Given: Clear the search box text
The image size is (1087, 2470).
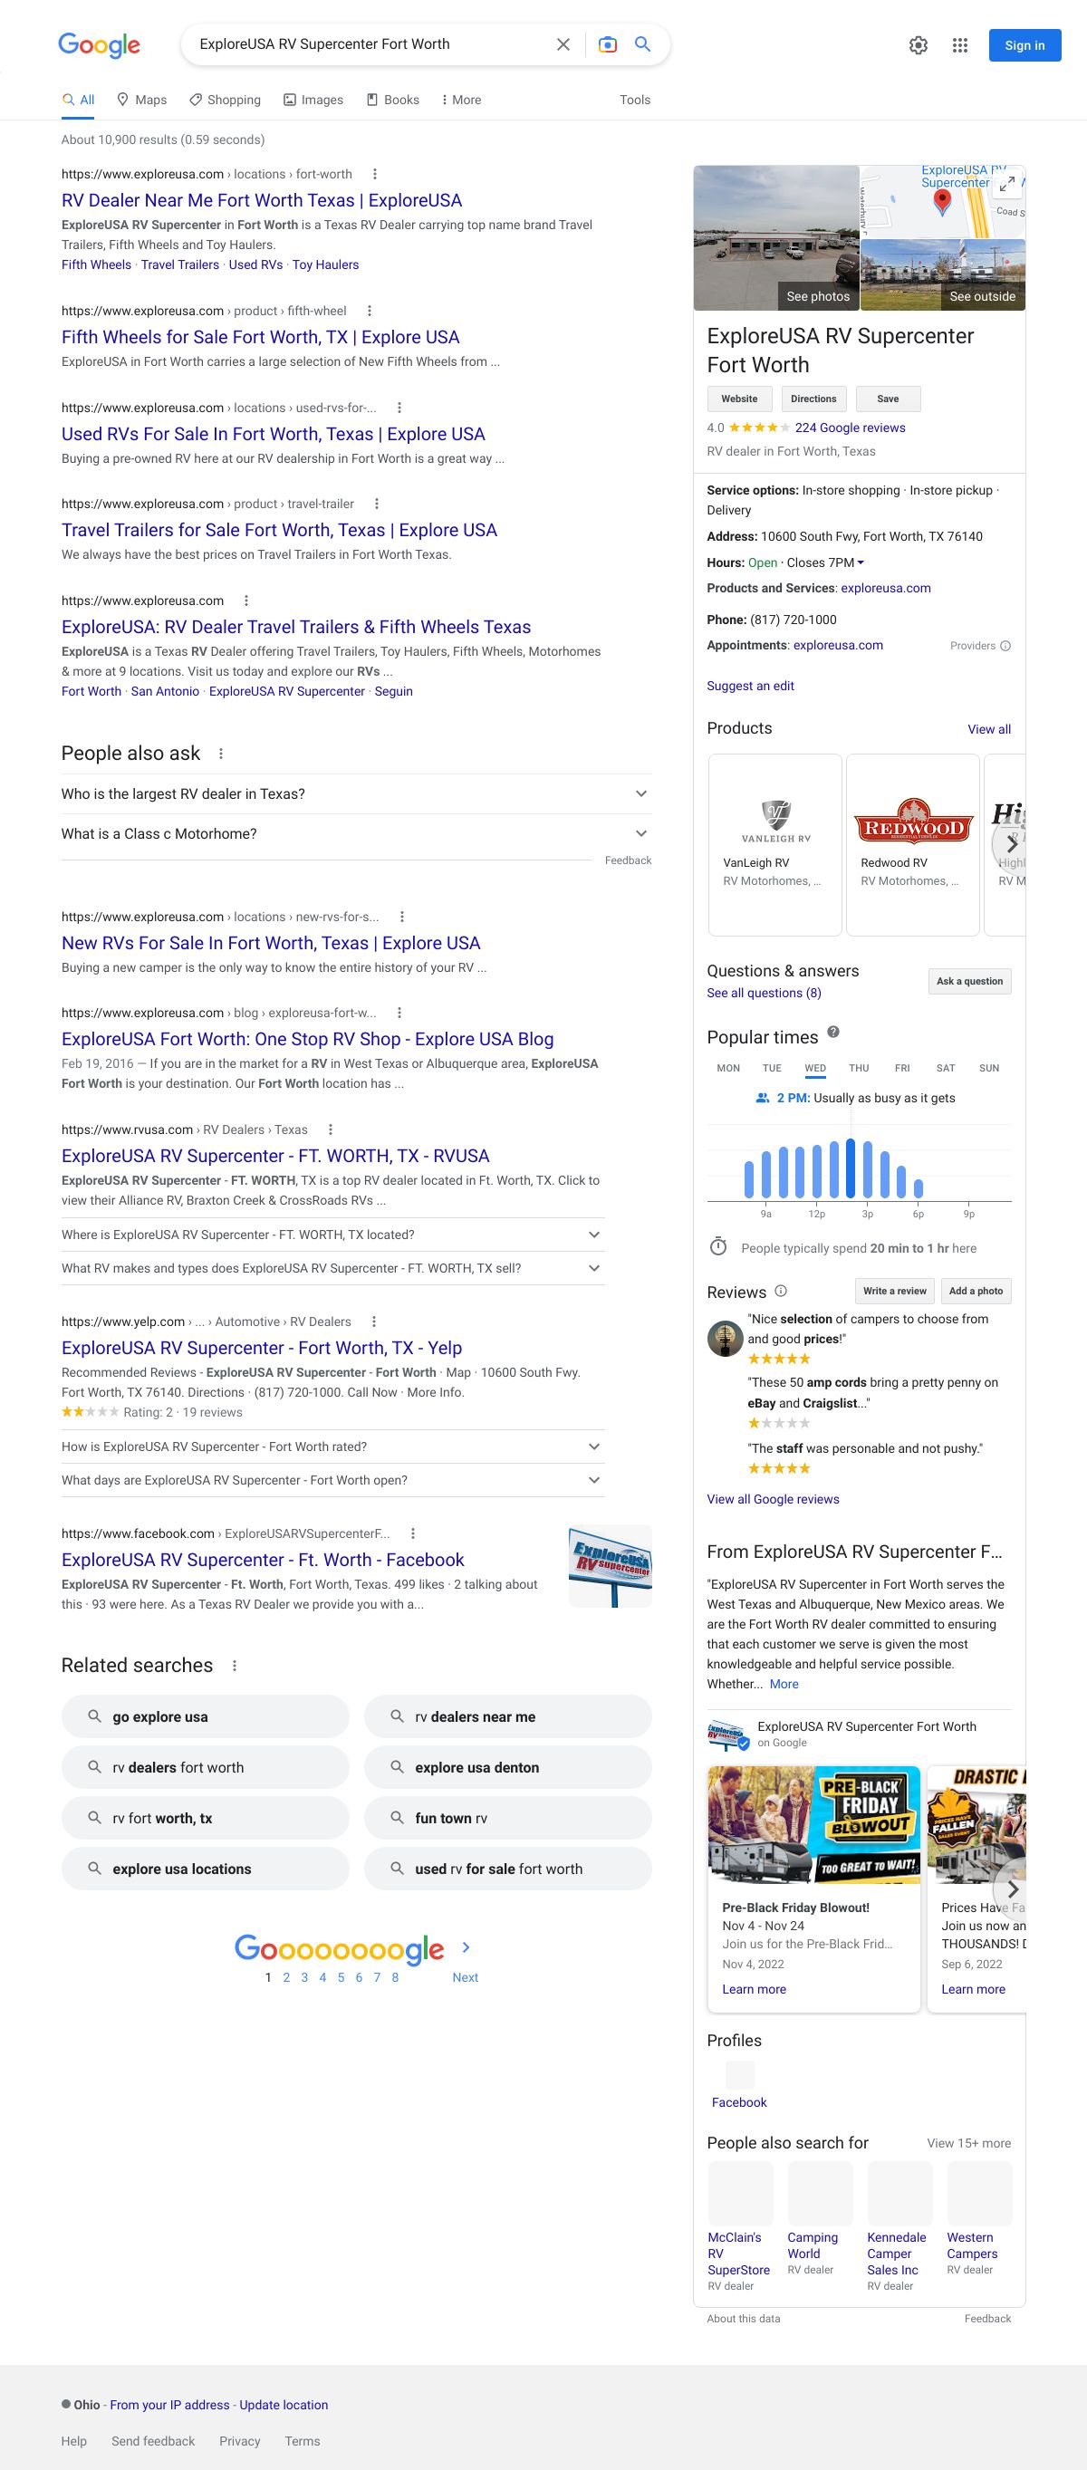Looking at the screenshot, I should tap(563, 44).
